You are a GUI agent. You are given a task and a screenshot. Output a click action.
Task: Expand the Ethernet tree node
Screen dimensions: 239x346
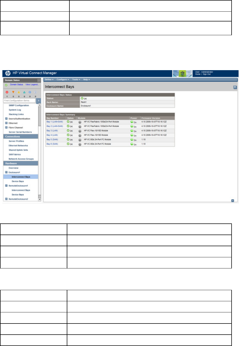pyautogui.click(x=6, y=123)
